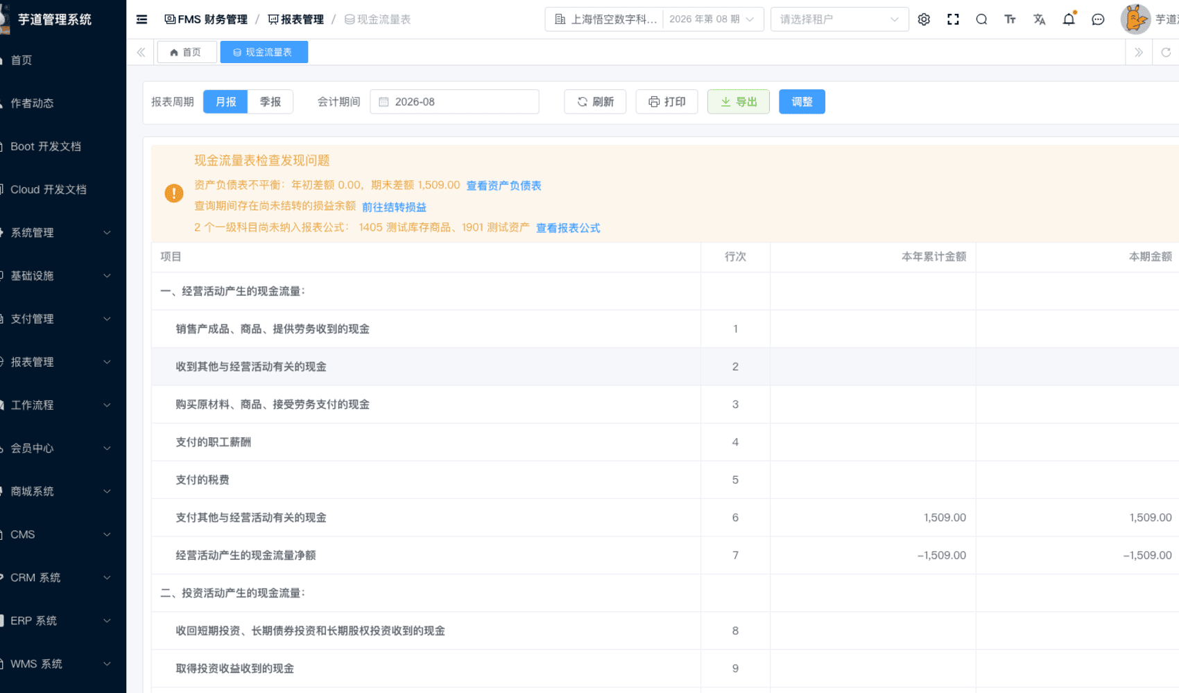Image resolution: width=1179 pixels, height=693 pixels.
Task: Open the language translation icon
Action: [1039, 19]
